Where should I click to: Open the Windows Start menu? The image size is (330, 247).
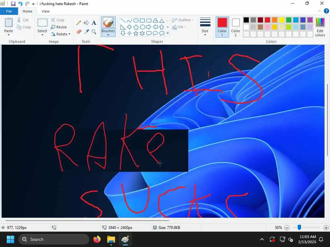click(x=10, y=239)
